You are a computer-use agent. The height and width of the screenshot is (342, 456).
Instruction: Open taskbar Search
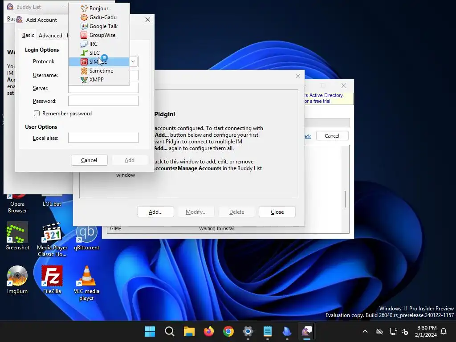click(170, 331)
